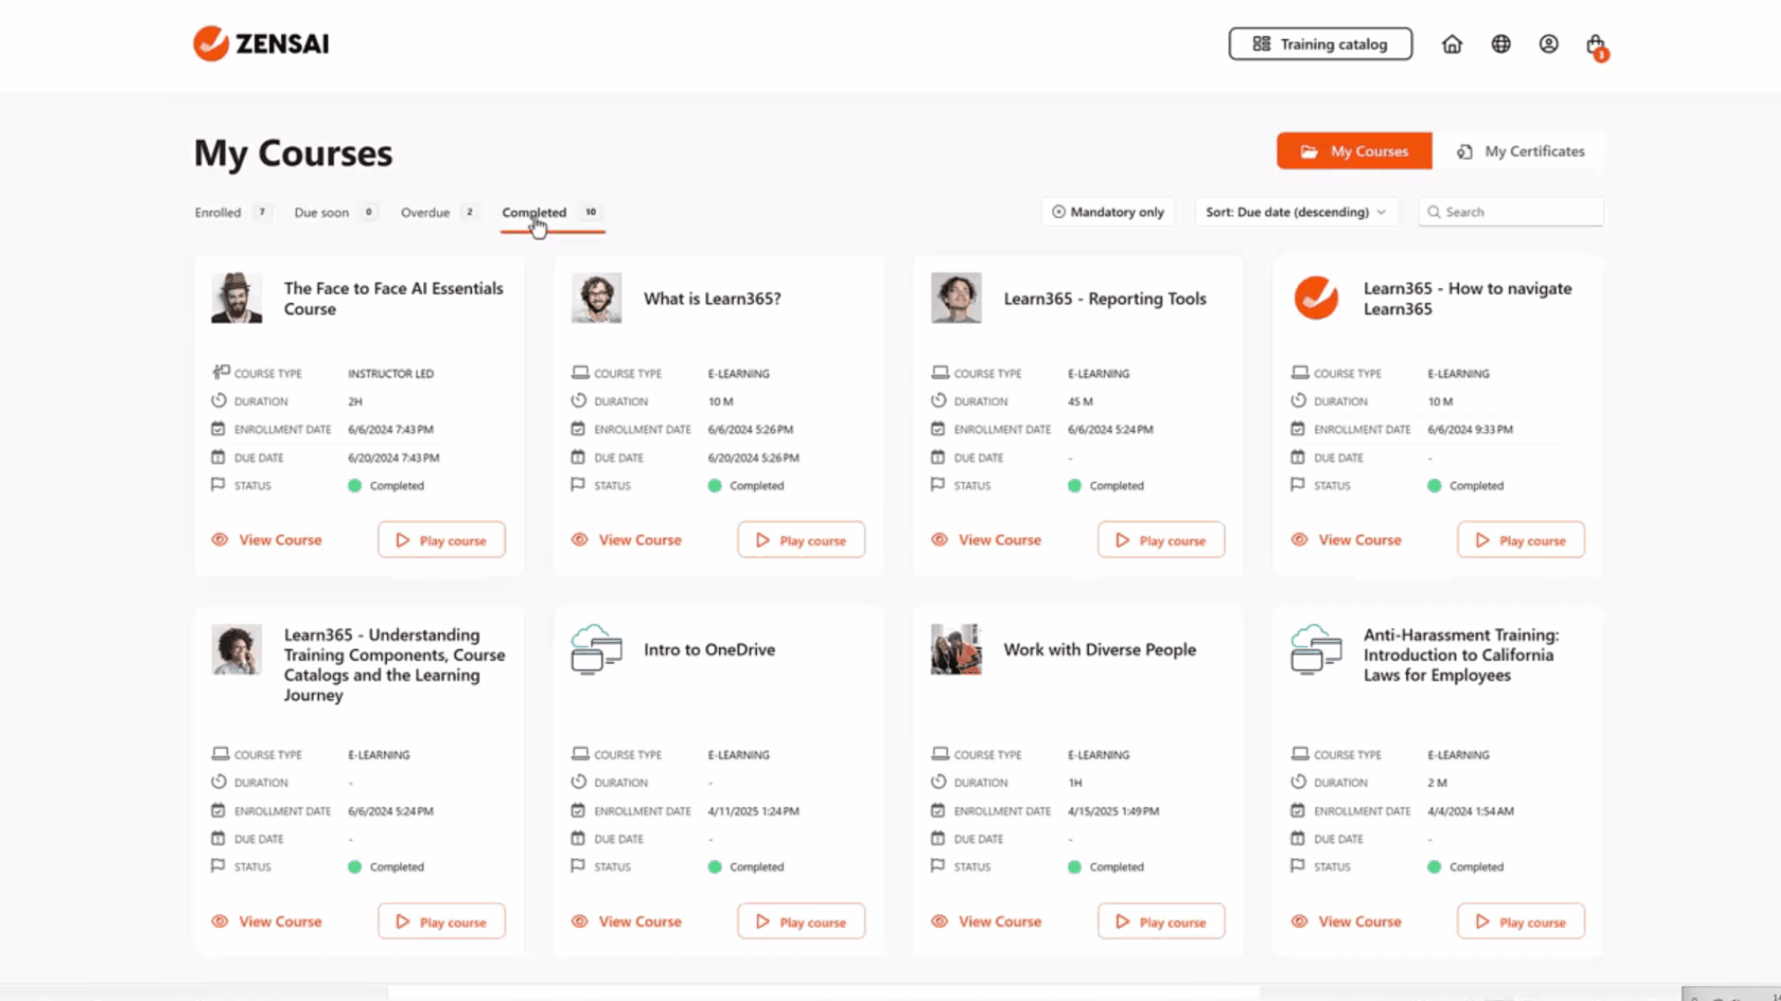1781x1001 pixels.
Task: Click the Due Date calendar icon in Intro to OneDrive
Action: click(578, 839)
